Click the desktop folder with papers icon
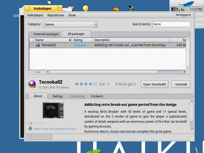Viewport: 204px width, 153px height. point(70,9)
